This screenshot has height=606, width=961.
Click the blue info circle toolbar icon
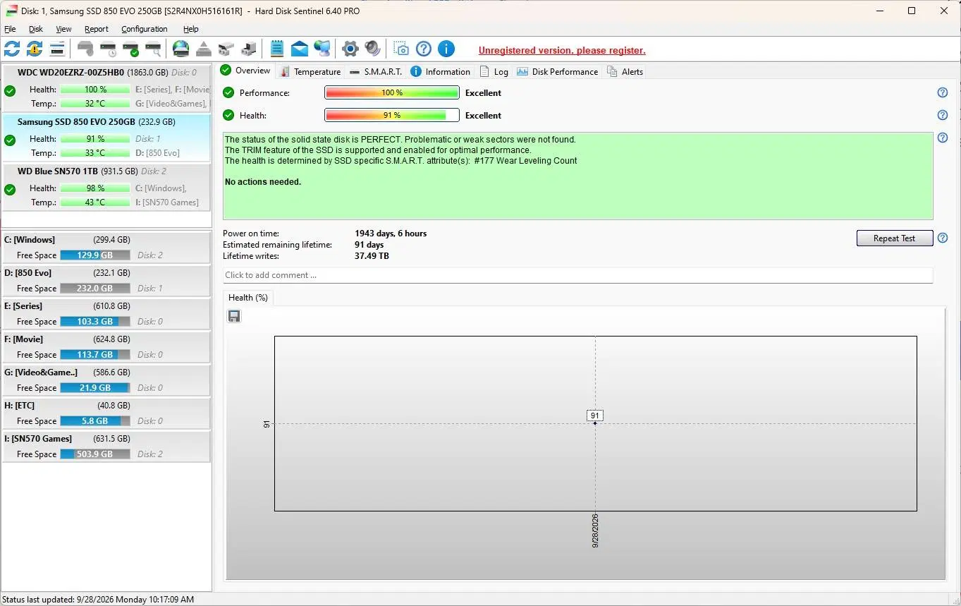point(446,49)
